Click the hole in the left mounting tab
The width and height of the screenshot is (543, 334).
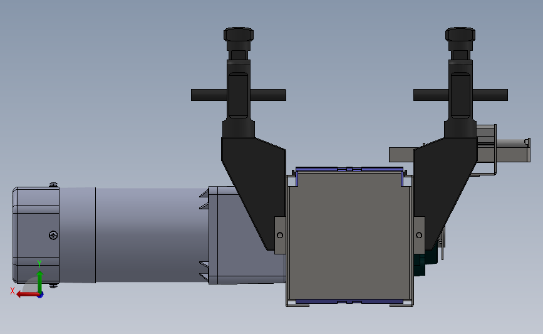[280, 235]
